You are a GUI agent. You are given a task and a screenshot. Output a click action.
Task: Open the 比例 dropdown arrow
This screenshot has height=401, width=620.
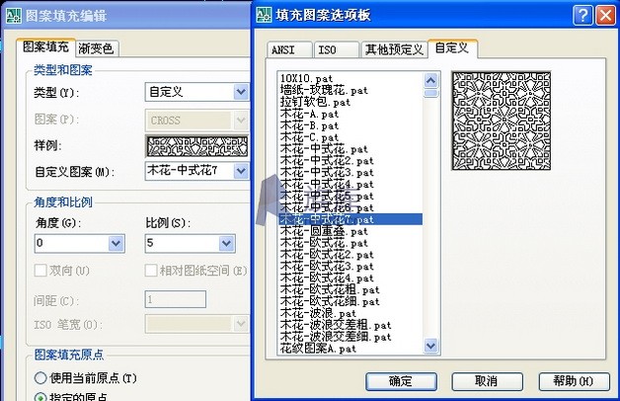[x=226, y=243]
